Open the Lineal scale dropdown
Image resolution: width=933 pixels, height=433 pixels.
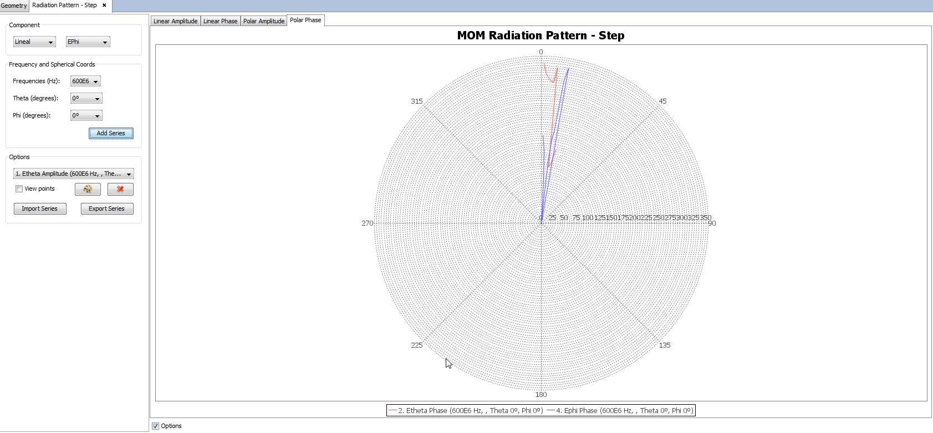(34, 42)
